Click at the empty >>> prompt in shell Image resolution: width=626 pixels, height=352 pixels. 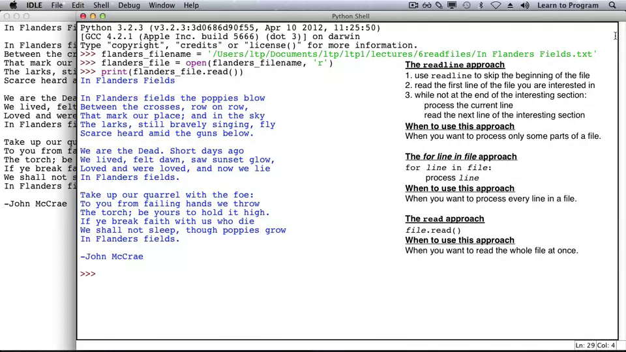[88, 274]
